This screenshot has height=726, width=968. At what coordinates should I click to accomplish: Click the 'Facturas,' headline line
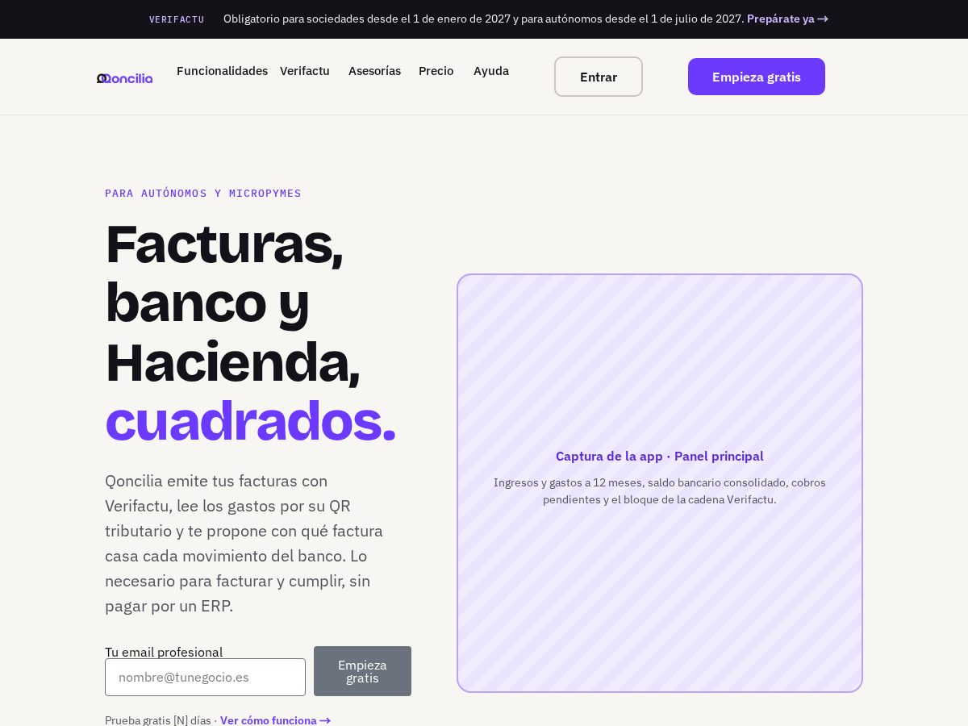point(224,244)
